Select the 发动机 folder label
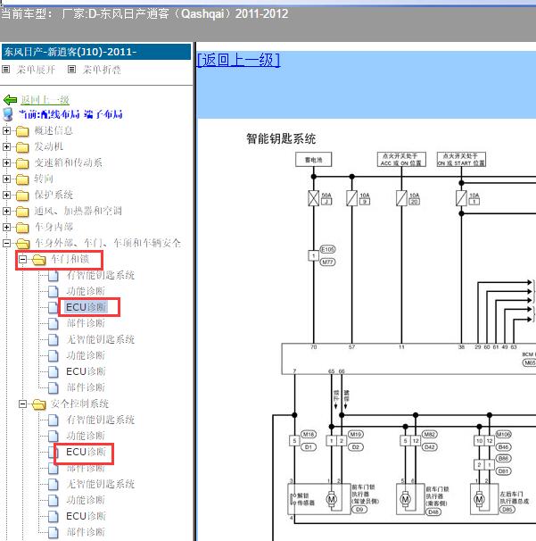The image size is (536, 541). tap(48, 146)
